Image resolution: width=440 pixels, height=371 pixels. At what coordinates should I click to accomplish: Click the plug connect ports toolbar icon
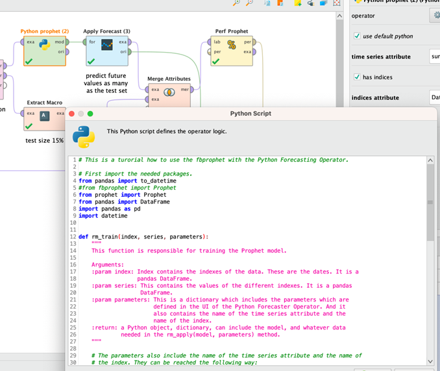point(311,3)
